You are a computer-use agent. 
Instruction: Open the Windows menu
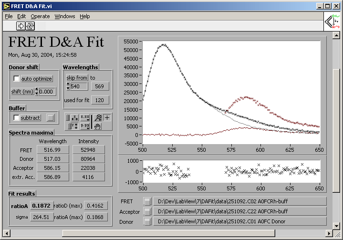click(x=65, y=16)
